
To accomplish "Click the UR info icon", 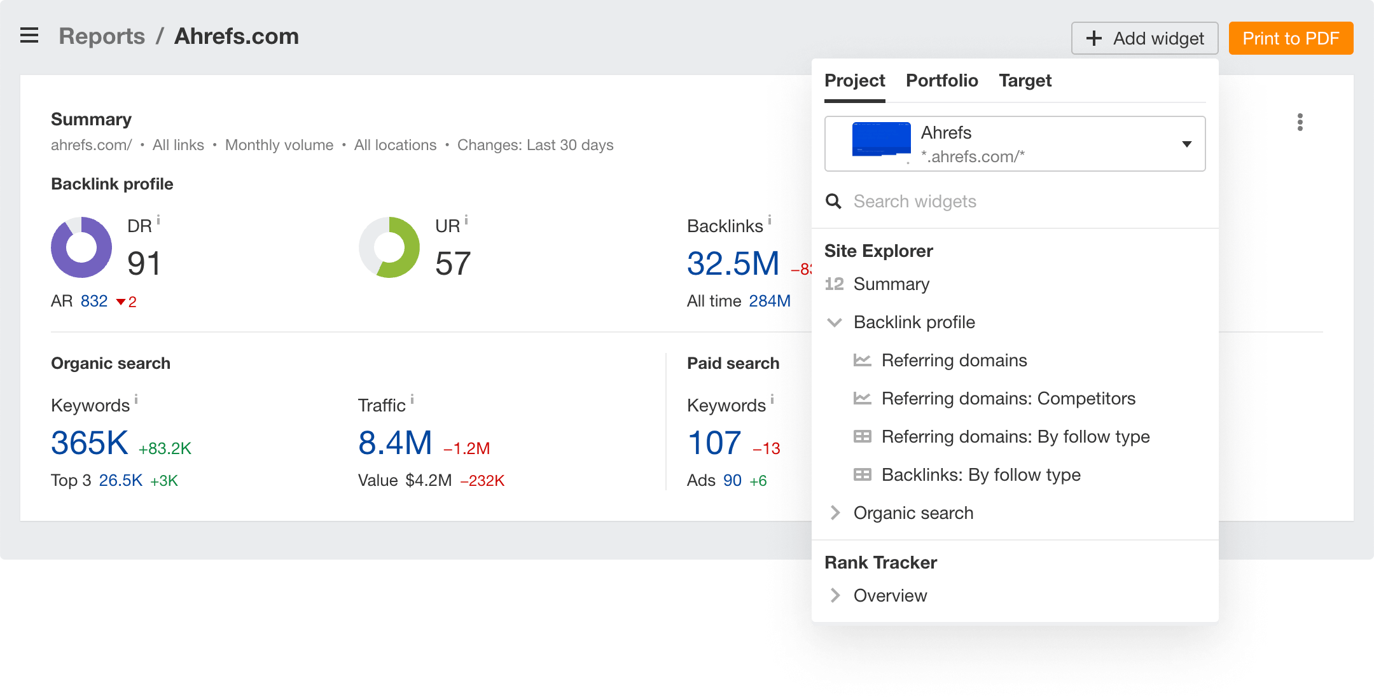I will coord(466,220).
